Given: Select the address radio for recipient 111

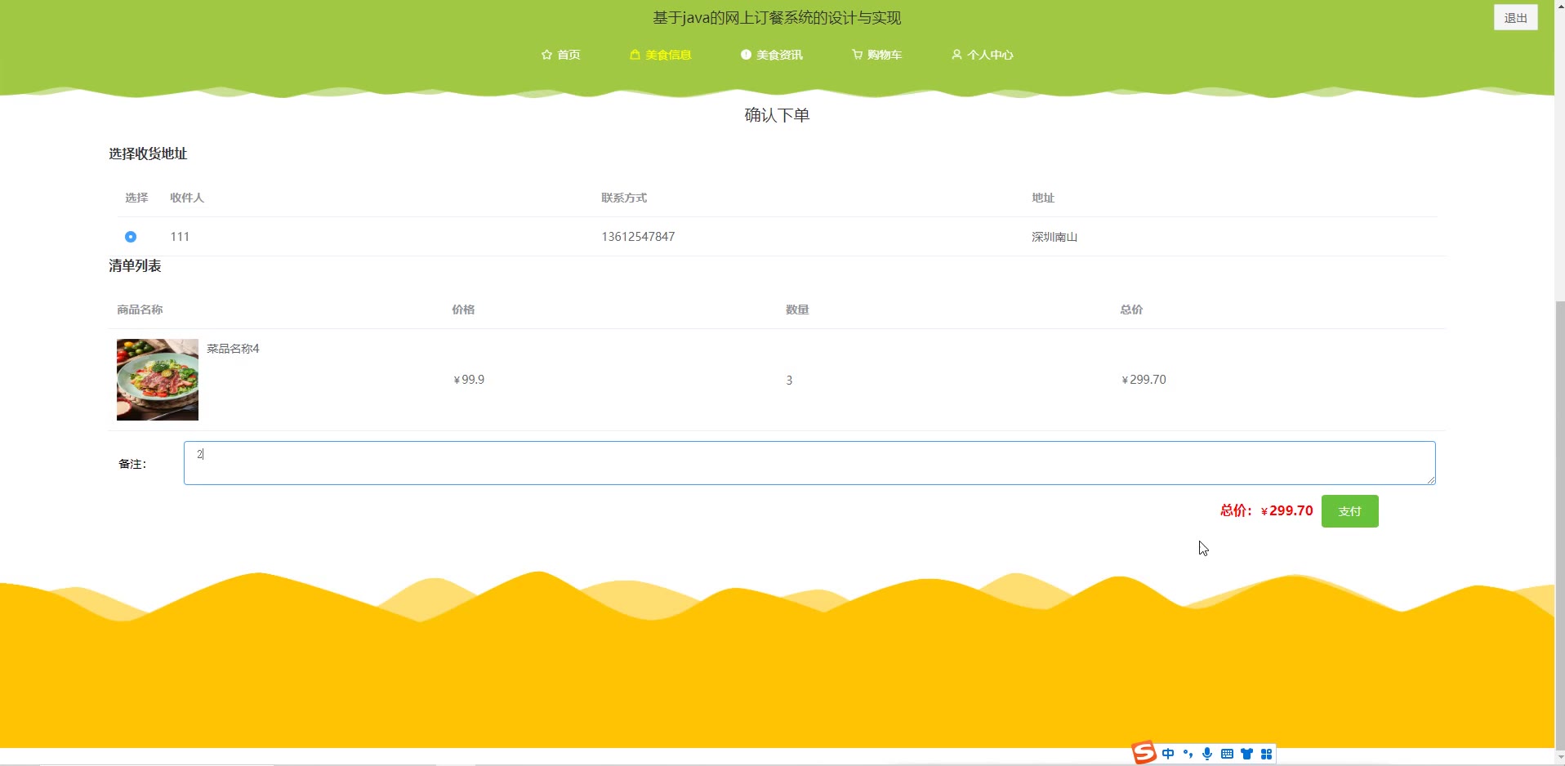Looking at the screenshot, I should pos(131,237).
